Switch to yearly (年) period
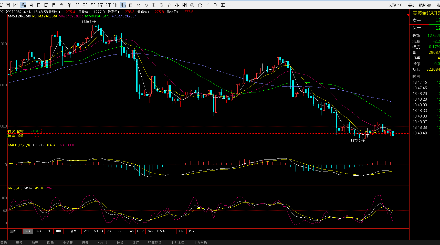This screenshot has width=440, height=245. coord(69,5)
